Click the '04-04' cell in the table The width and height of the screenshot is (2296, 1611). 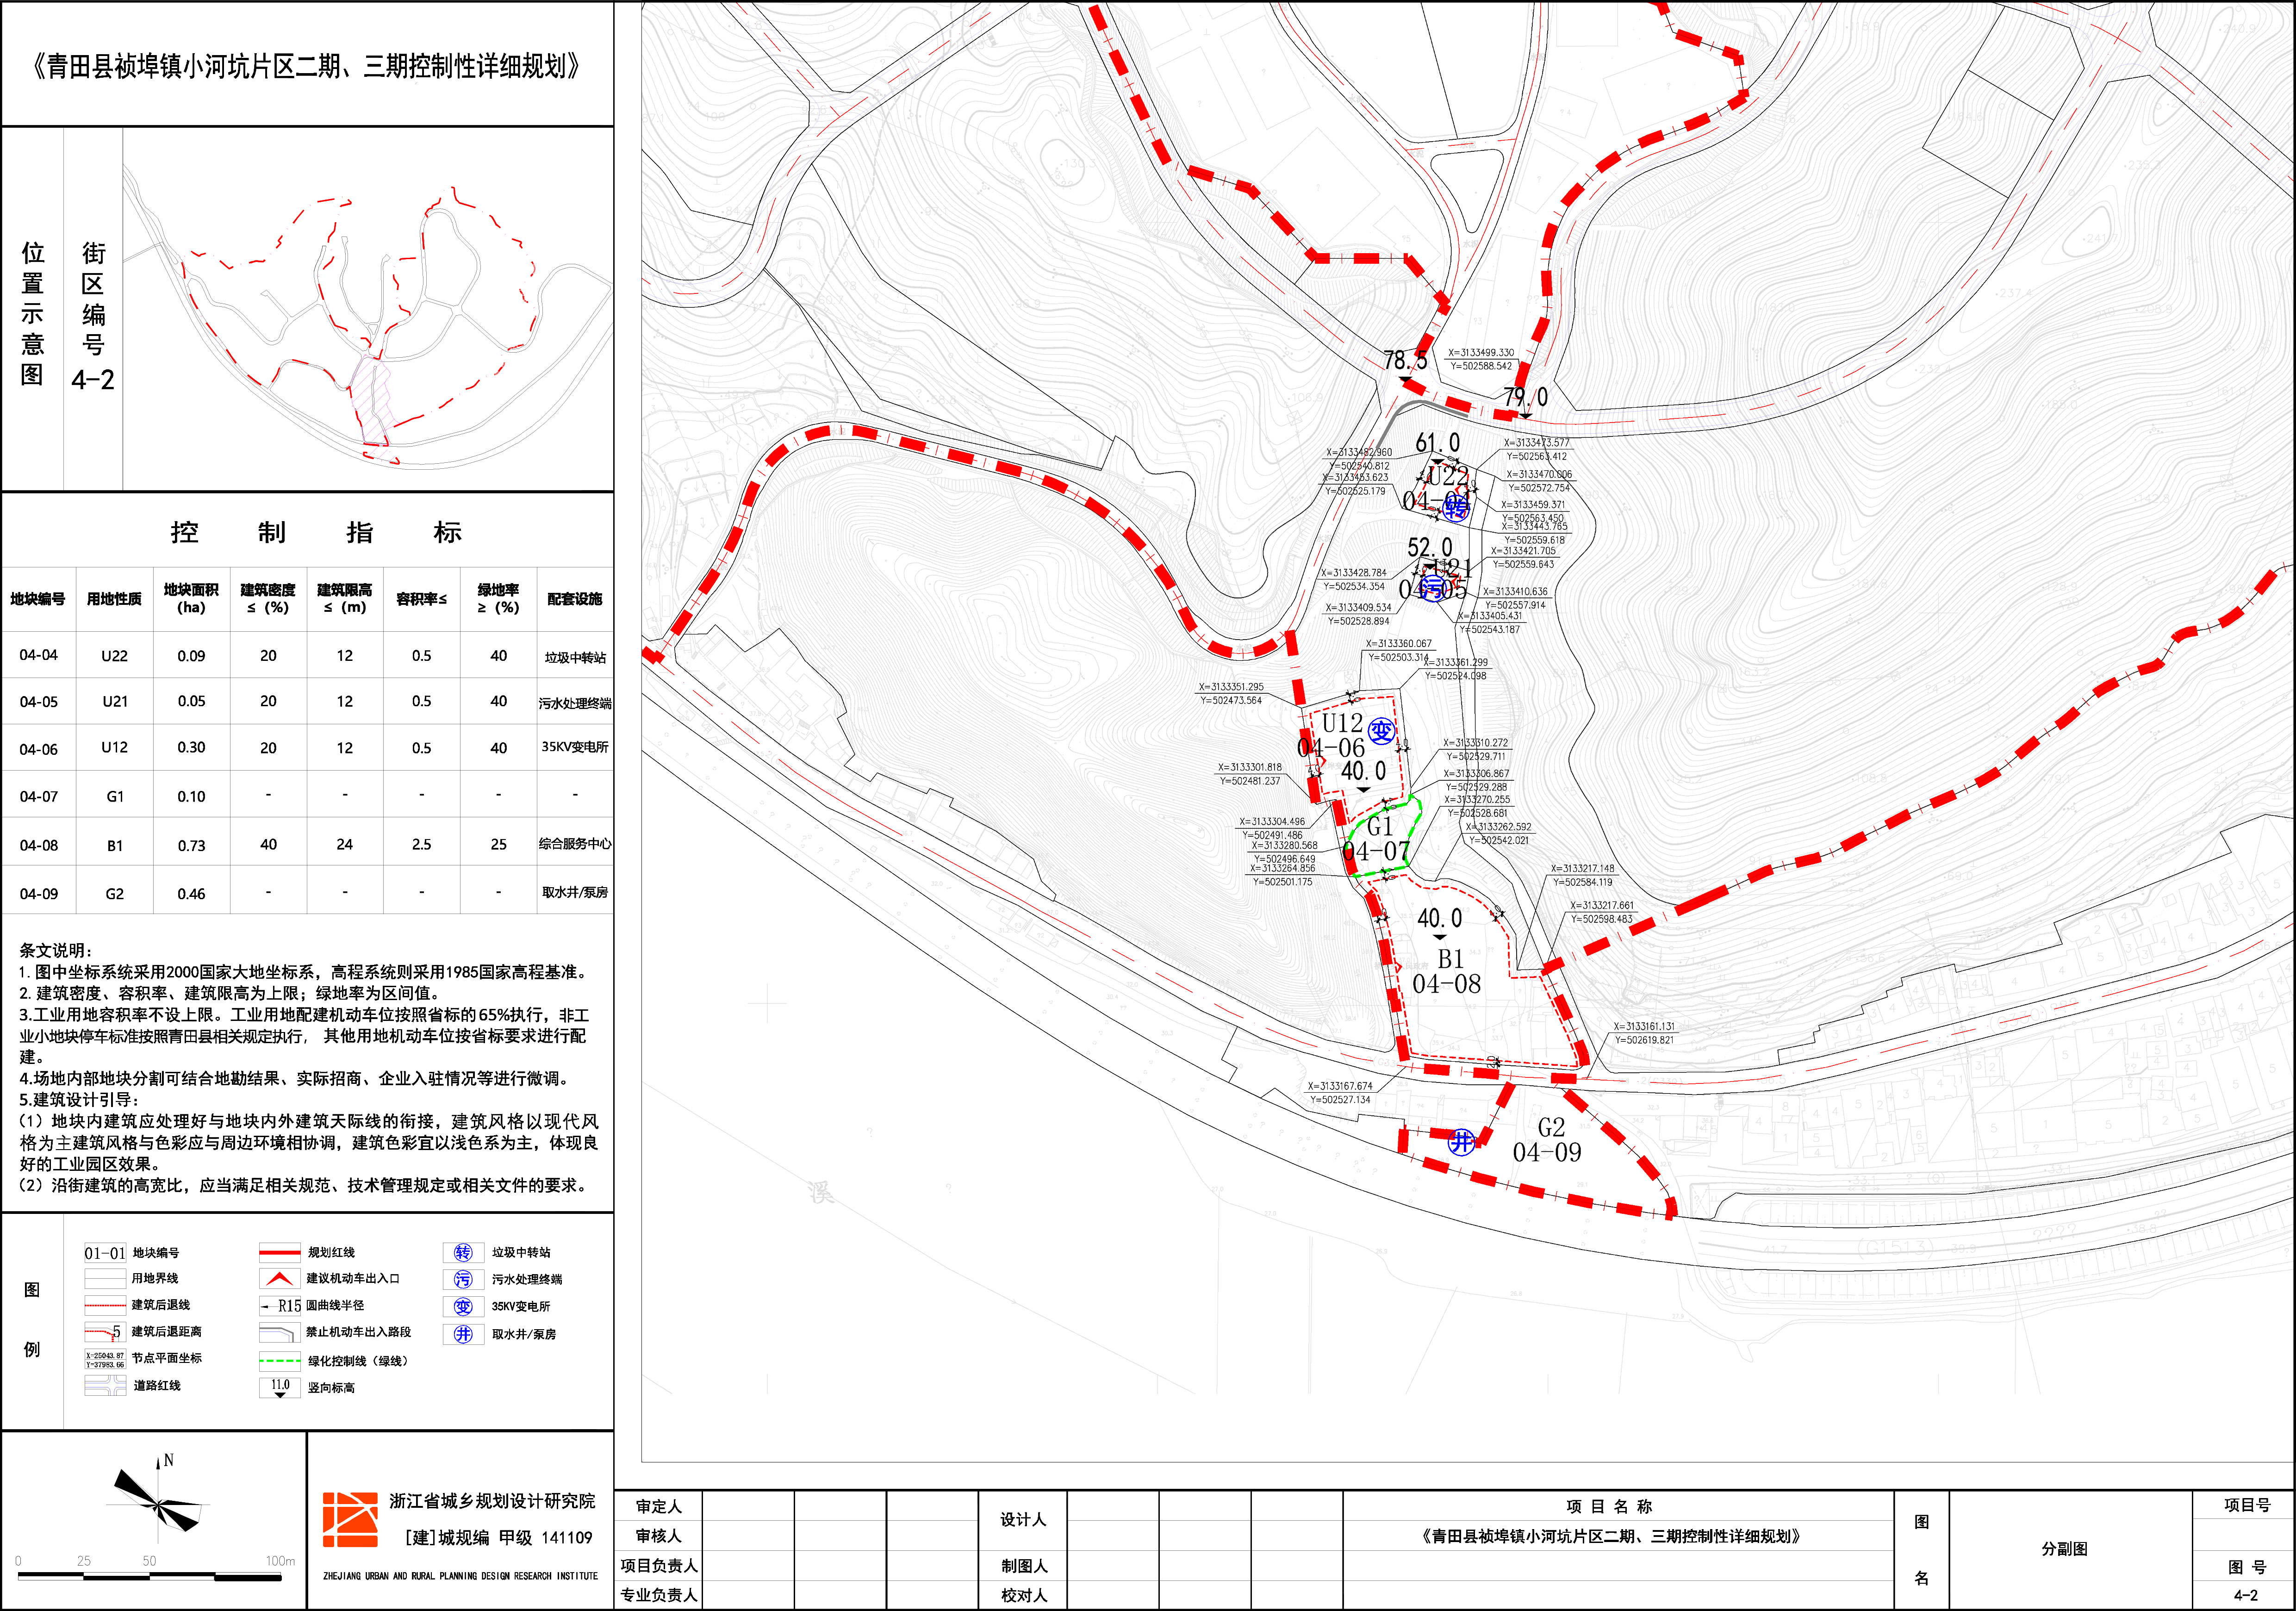click(x=38, y=655)
